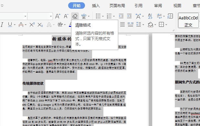Expand the borders dropdown arrow
Viewport: 200px width, 126px height.
[166, 25]
